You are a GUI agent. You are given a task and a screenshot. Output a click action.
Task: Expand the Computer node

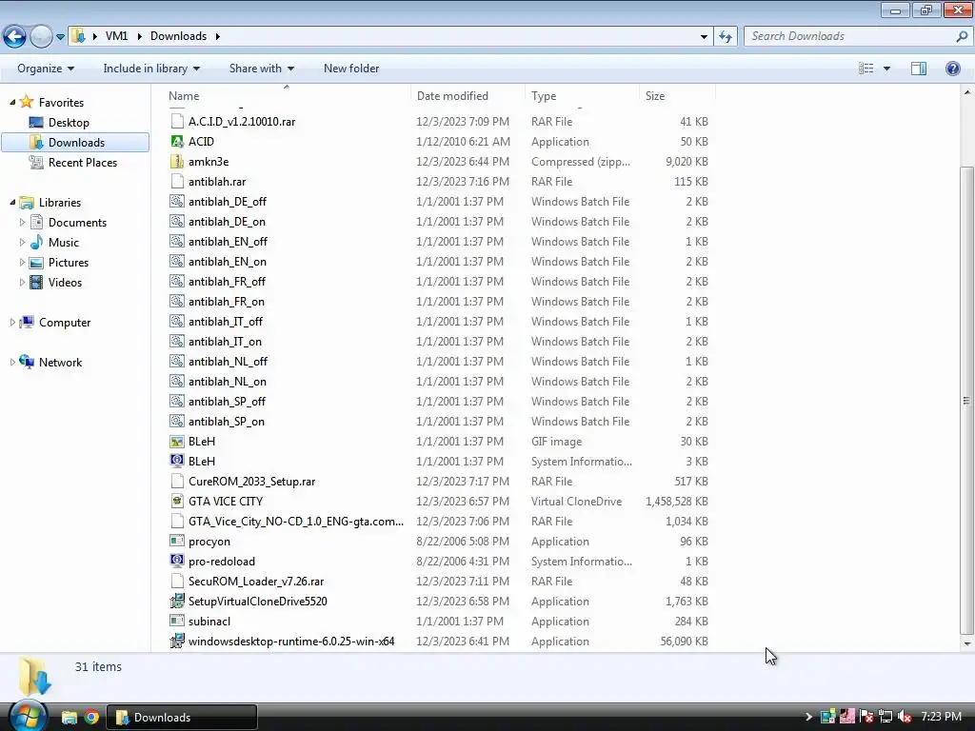point(12,323)
